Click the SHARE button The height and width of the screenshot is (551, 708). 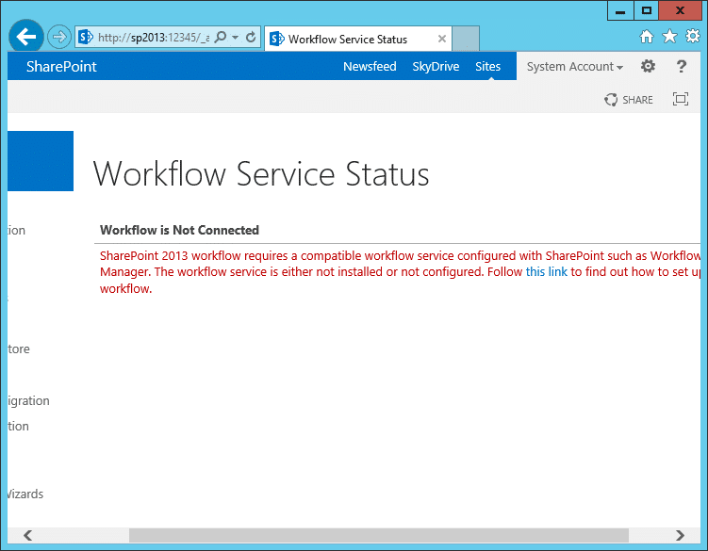[x=629, y=100]
